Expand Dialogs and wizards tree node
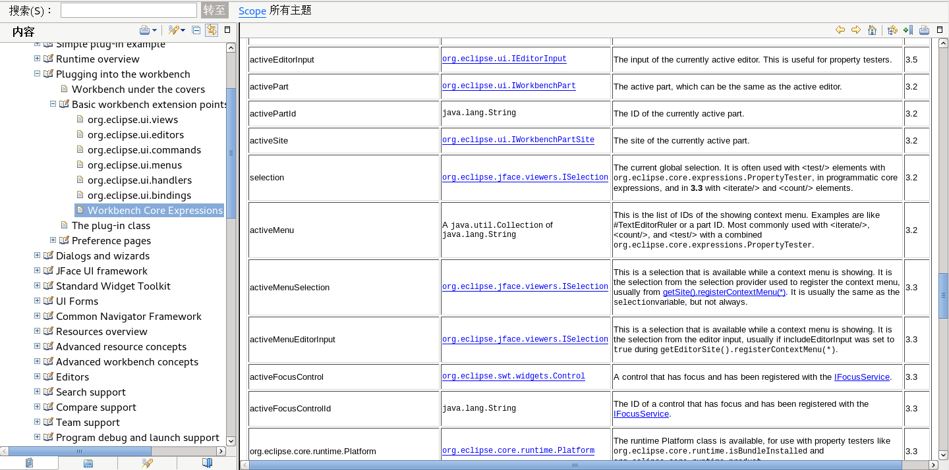Screen dimensions: 949x470 click(38, 255)
